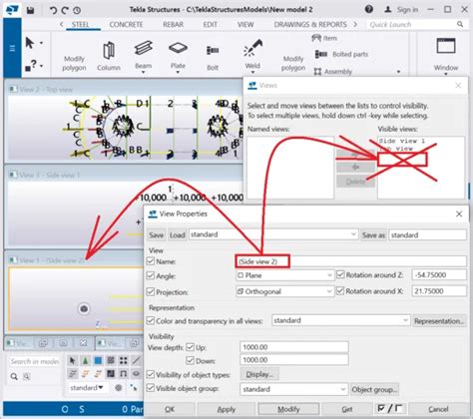This screenshot has height=419, width=473.
Task: Toggle the Visible object group checkbox
Action: [151, 388]
